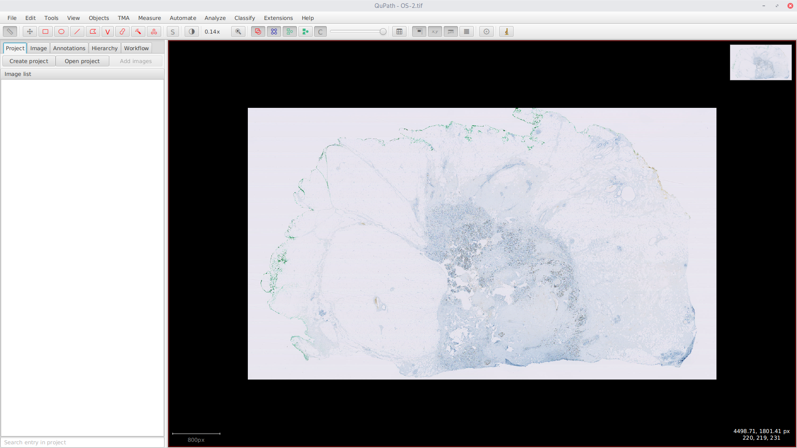The width and height of the screenshot is (797, 448).
Task: Click the Open project button
Action: (x=82, y=61)
